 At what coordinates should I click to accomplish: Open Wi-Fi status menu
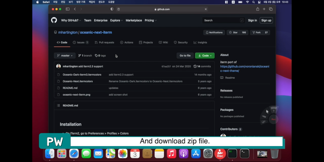247,2
